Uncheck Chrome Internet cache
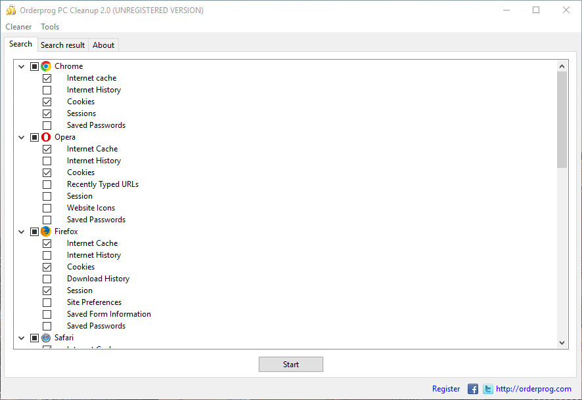 (47, 78)
